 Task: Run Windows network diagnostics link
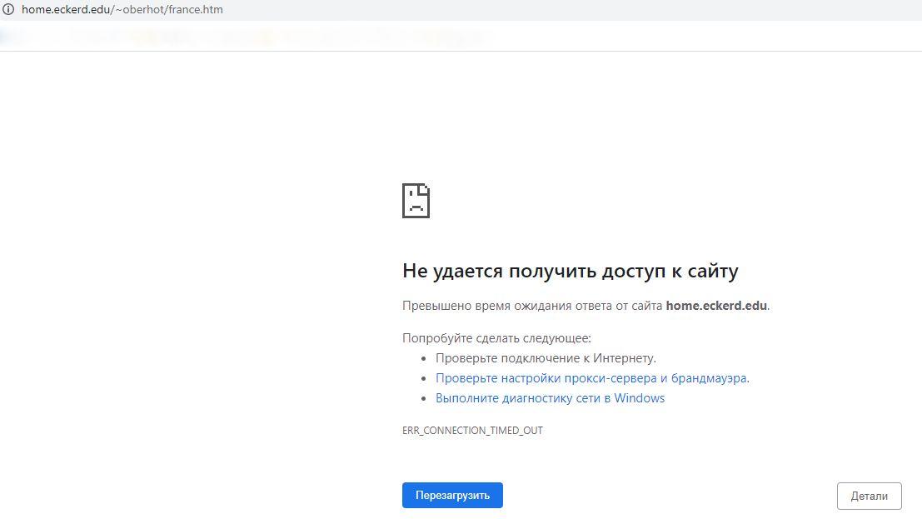(x=550, y=398)
